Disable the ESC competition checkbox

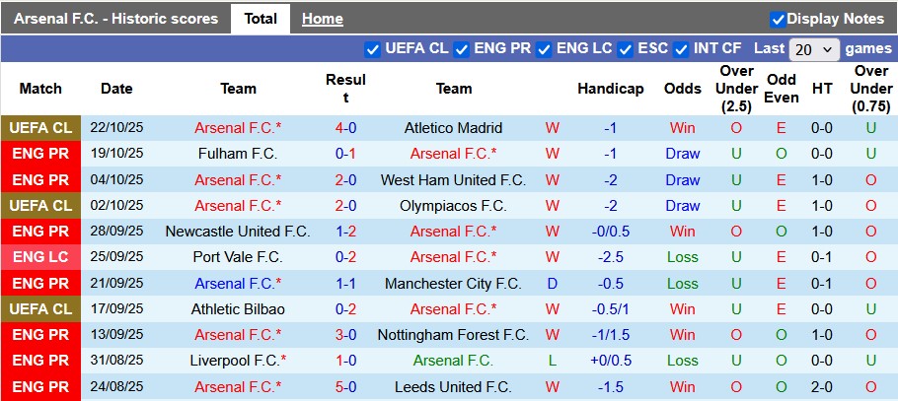click(626, 48)
